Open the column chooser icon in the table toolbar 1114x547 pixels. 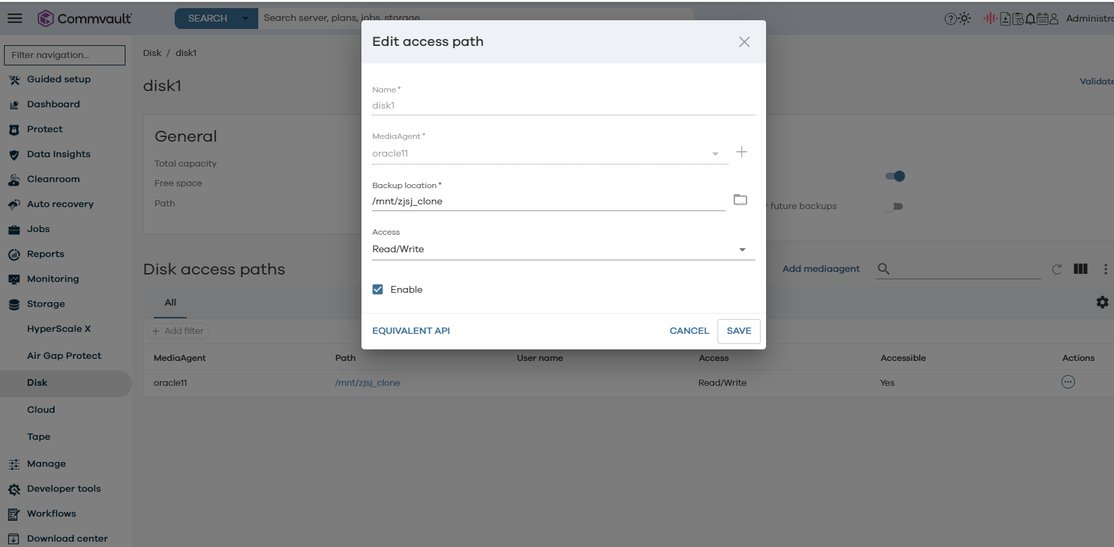1080,269
